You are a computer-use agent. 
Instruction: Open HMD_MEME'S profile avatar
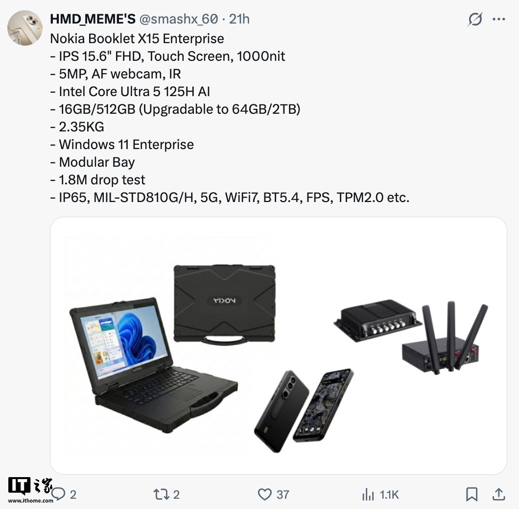coord(25,28)
